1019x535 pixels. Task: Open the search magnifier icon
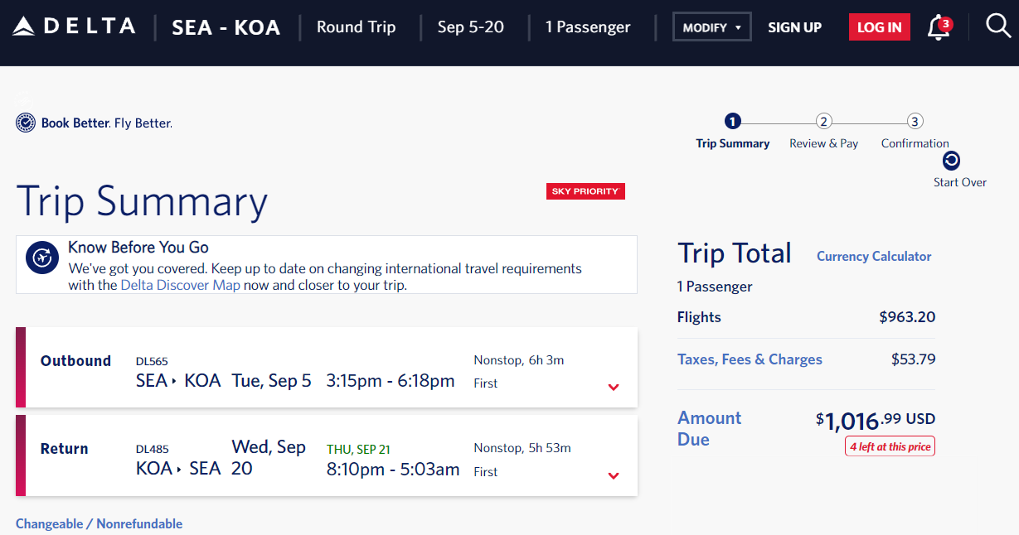[997, 27]
